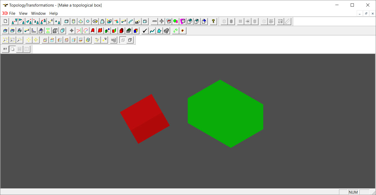Click the torus shape tool
The width and height of the screenshot is (376, 195).
click(95, 21)
